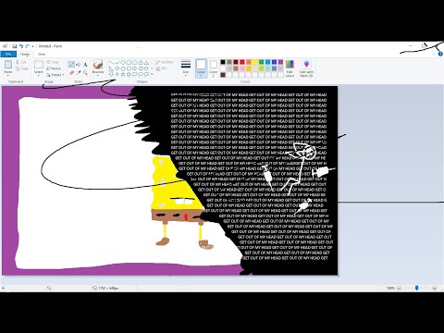Click the Paste clipboard icon

coord(8,64)
